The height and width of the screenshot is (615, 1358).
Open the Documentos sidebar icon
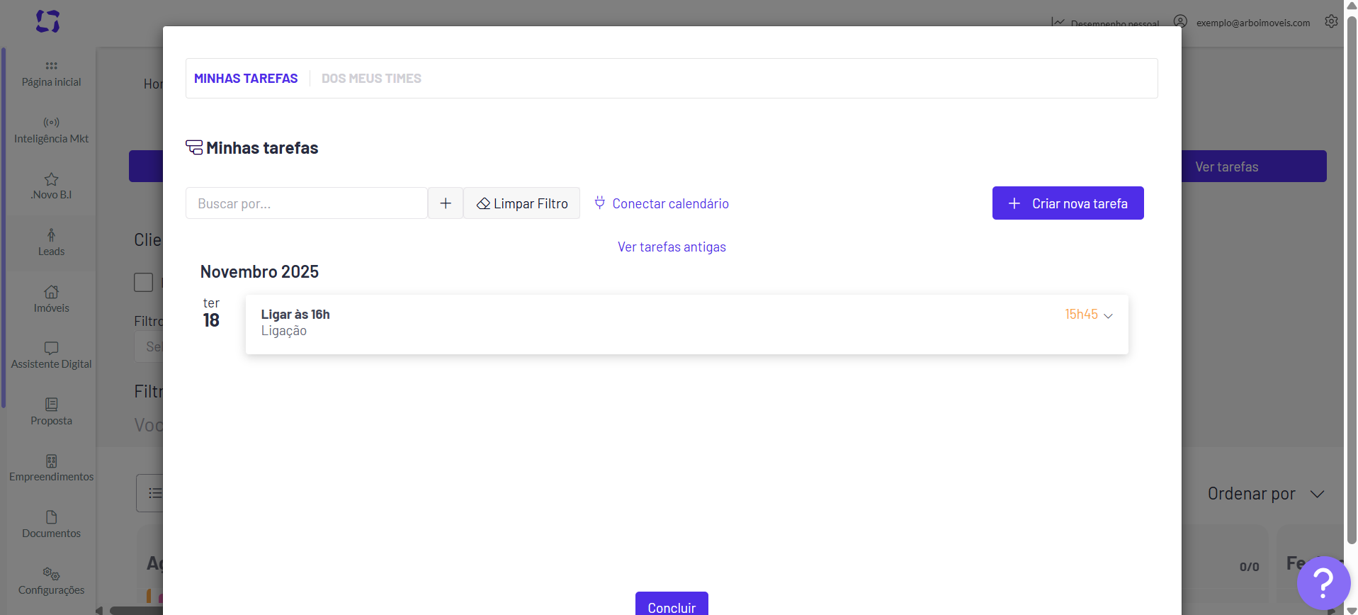point(51,517)
